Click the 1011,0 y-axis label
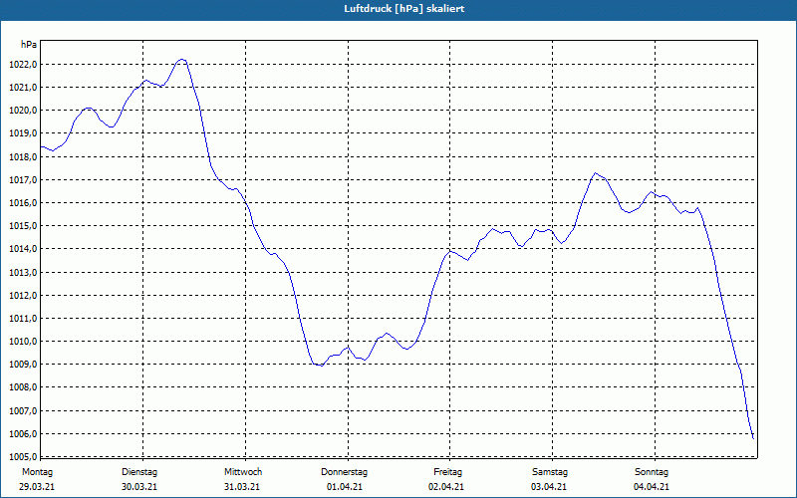 (x=23, y=318)
